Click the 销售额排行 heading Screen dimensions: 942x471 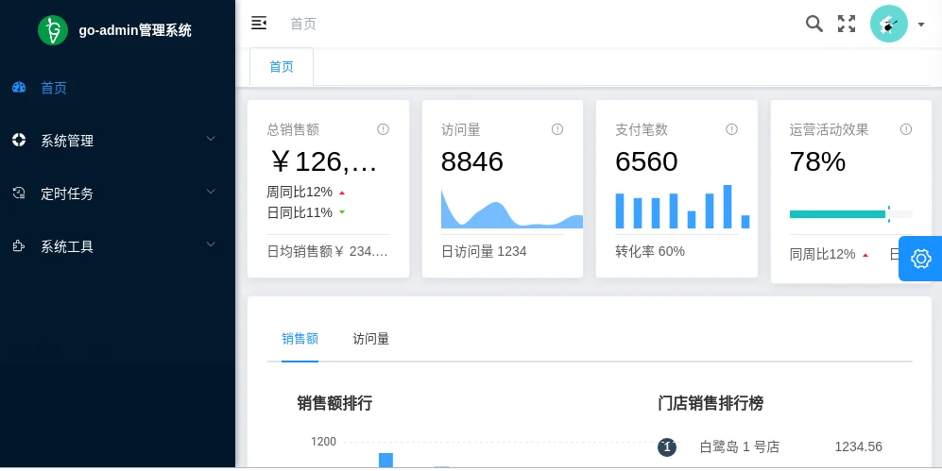click(x=334, y=403)
